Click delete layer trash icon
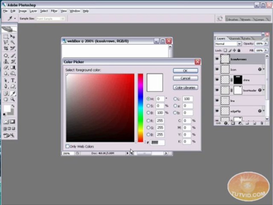The image size is (273, 205). pos(262,123)
